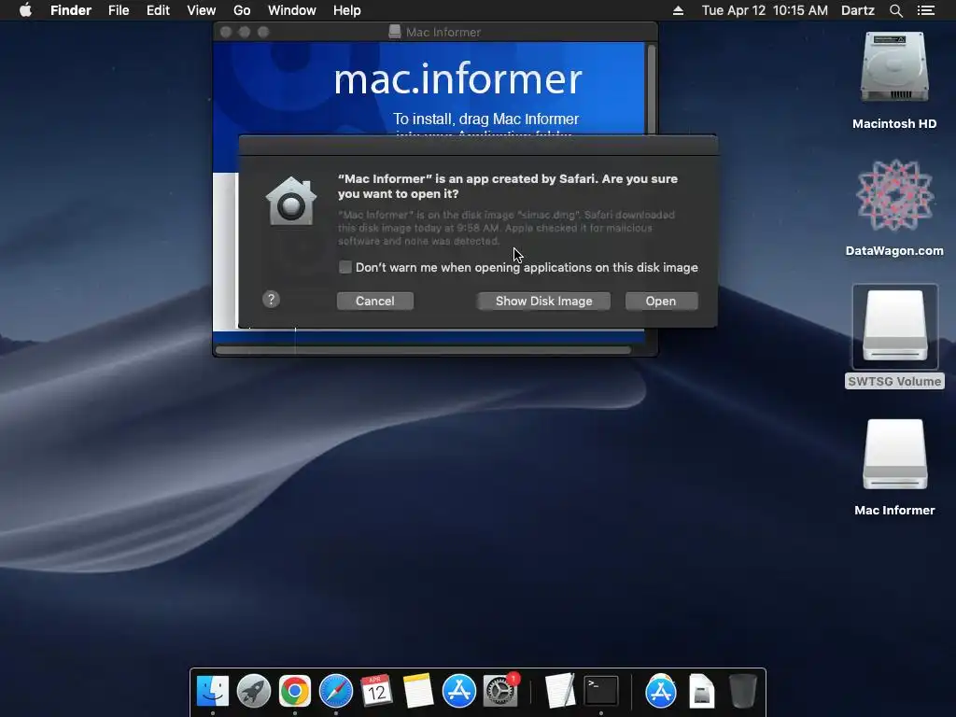Open Spotlight search
Image resolution: width=956 pixels, height=717 pixels.
click(895, 10)
